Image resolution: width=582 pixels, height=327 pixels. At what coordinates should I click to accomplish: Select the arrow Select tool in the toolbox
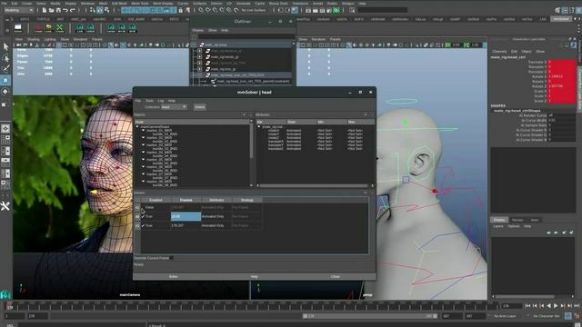click(x=5, y=46)
